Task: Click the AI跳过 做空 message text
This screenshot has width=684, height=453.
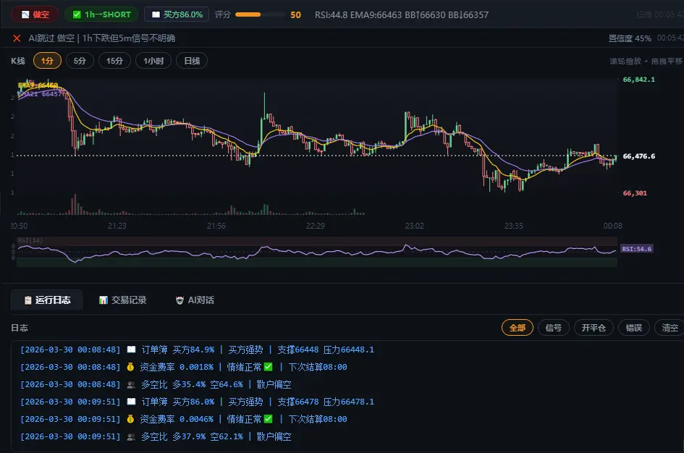Action: 101,38
